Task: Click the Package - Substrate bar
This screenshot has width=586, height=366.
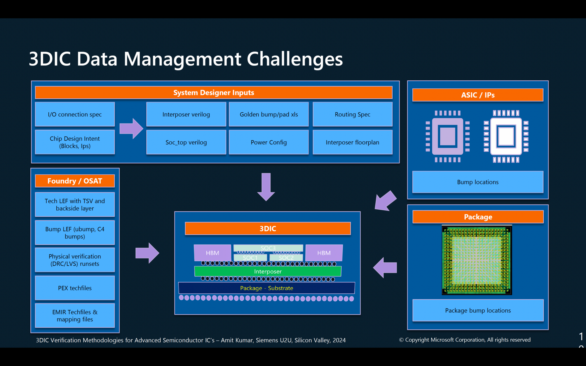Action: point(266,288)
